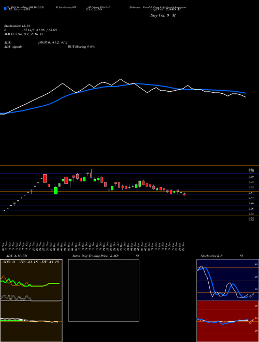Click the blue 12-day SMA legend square
This screenshot has height=342, width=259.
(x=5, y=9)
